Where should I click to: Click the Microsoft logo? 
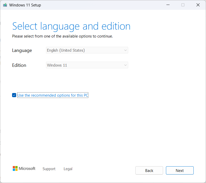(x=24, y=168)
